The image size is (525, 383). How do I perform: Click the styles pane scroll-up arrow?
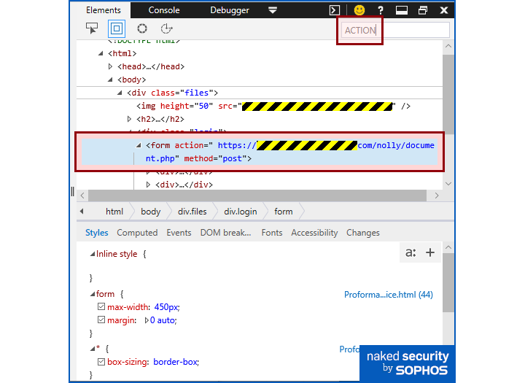[448, 247]
